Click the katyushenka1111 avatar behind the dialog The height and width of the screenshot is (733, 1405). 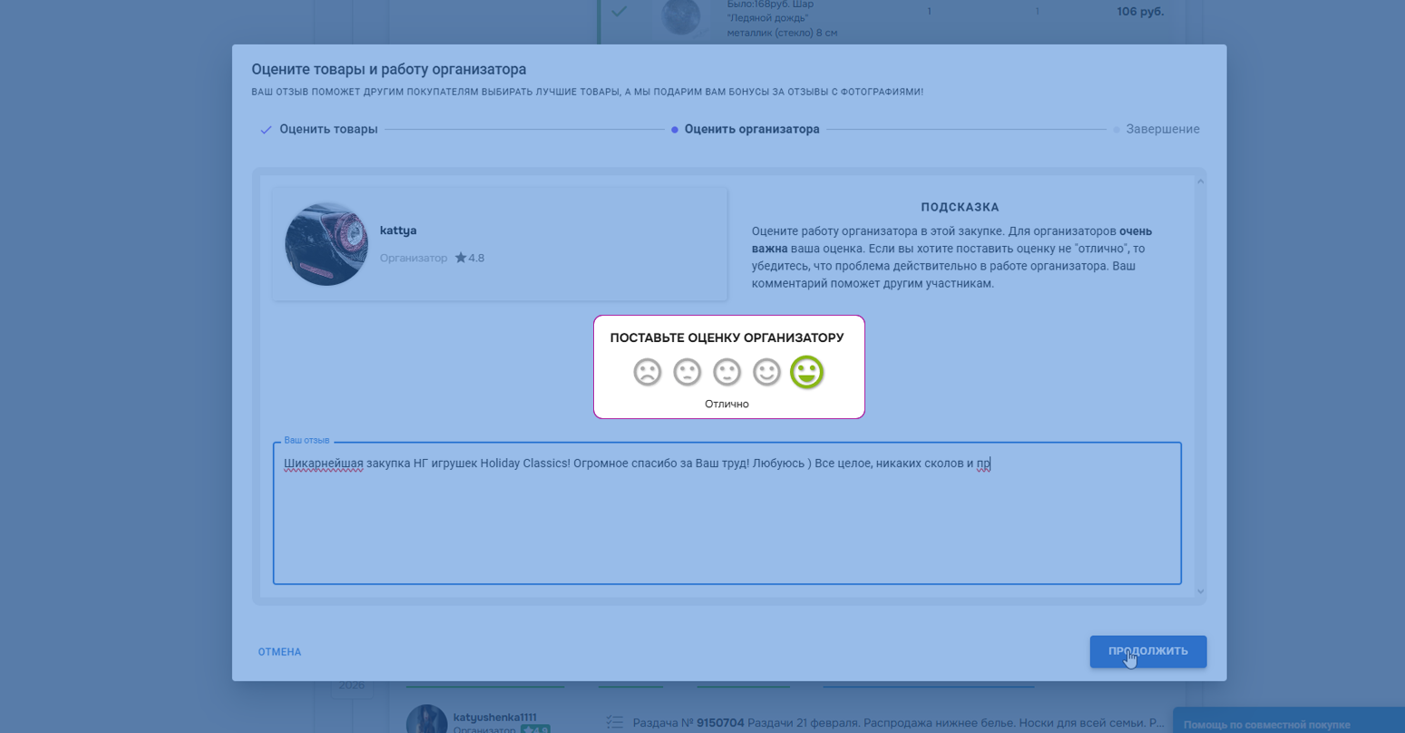(426, 720)
